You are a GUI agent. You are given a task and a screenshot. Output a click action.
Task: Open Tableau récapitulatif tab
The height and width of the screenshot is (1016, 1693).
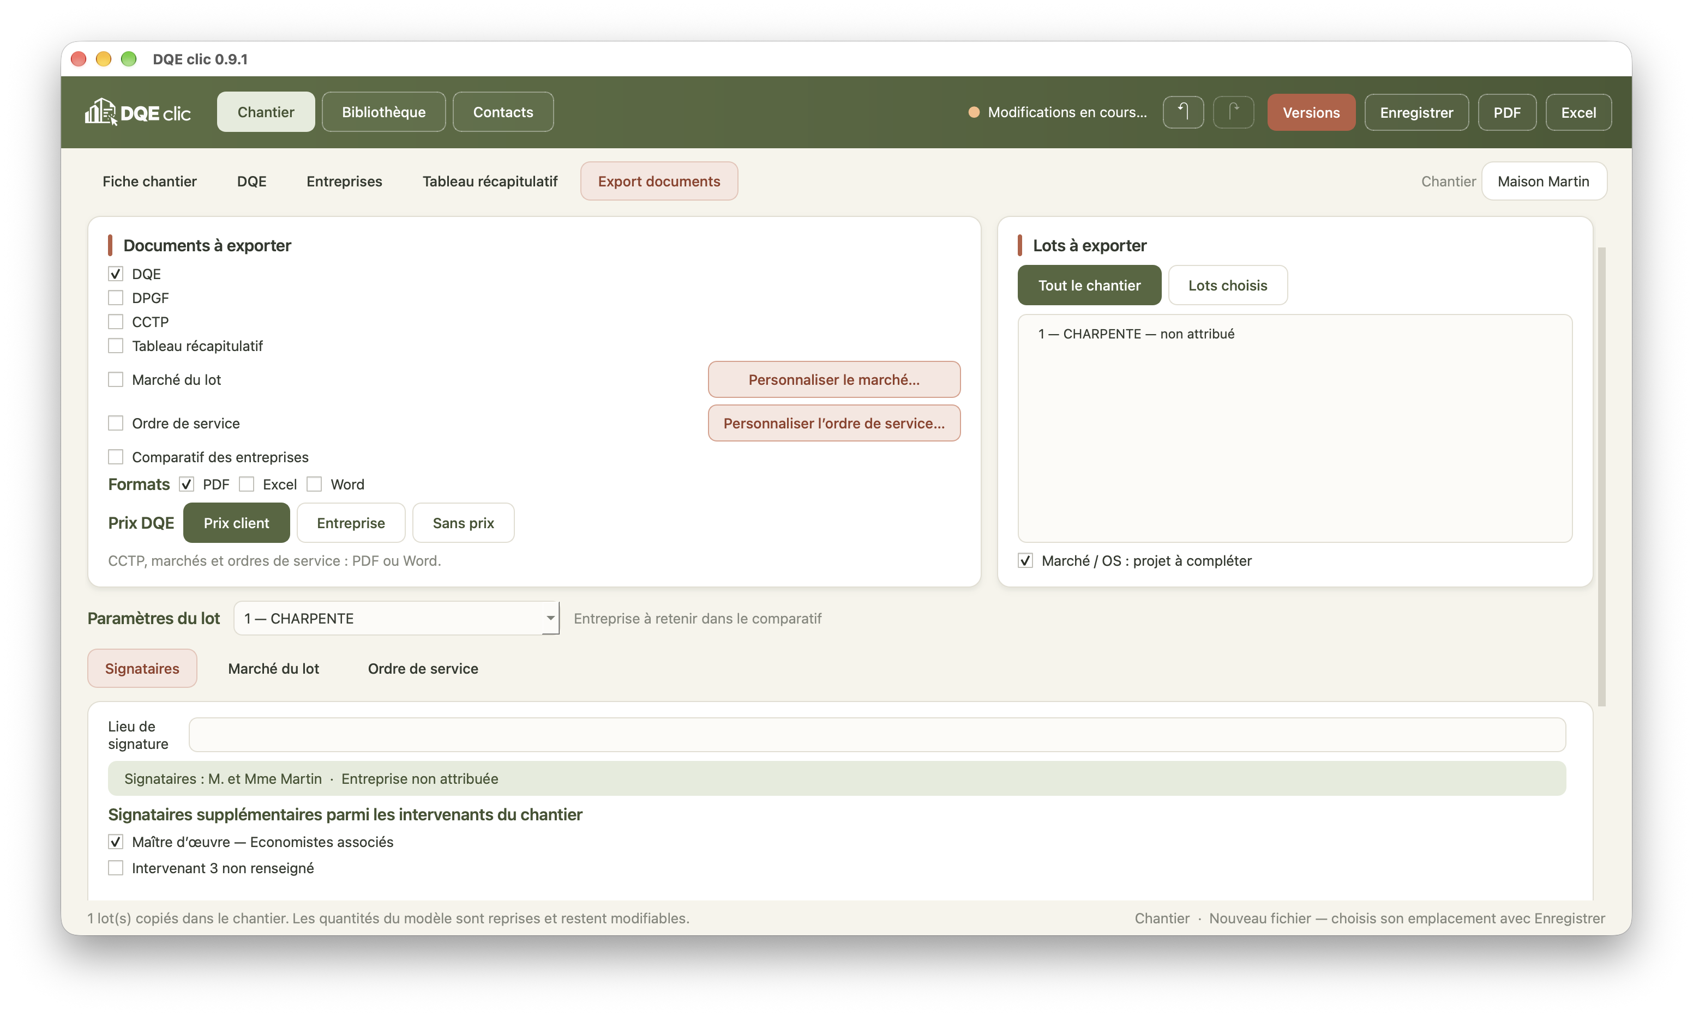click(490, 182)
